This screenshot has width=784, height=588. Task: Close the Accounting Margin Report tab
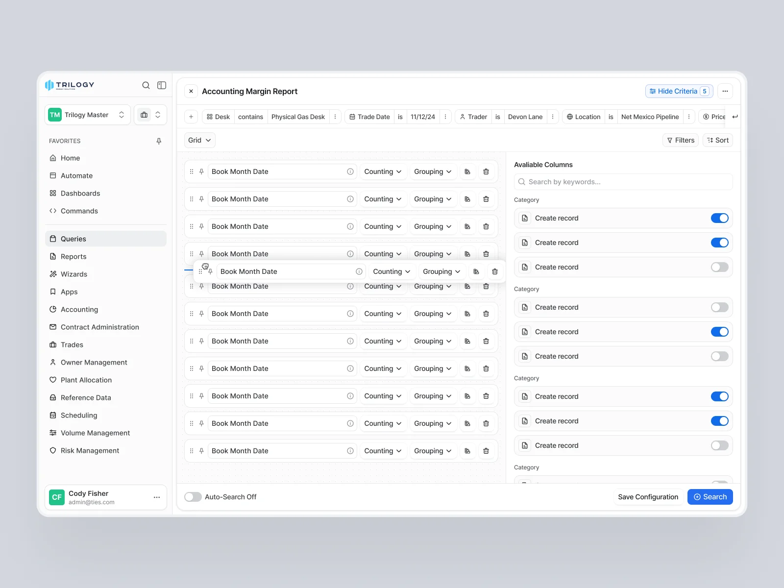click(191, 91)
